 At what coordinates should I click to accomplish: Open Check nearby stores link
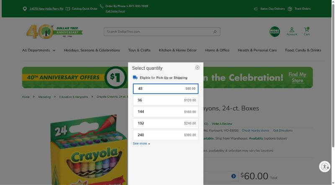coord(255,130)
